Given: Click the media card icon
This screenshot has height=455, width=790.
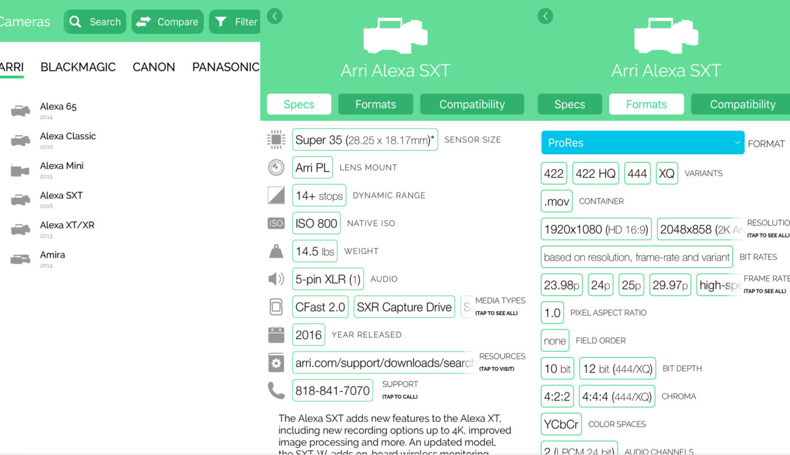Looking at the screenshot, I should 276,307.
